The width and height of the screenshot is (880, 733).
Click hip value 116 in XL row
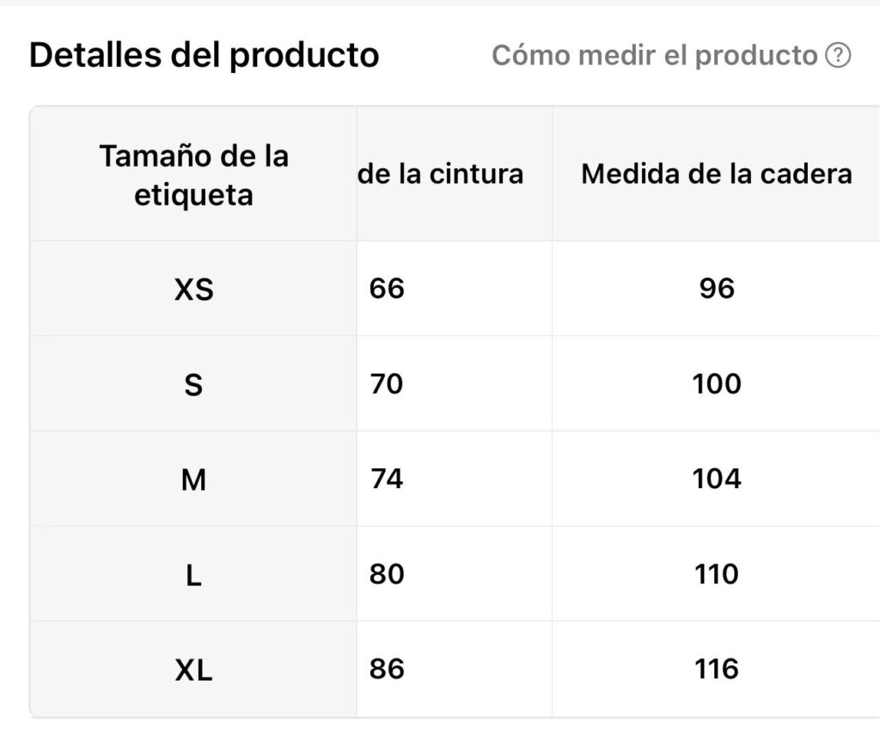[717, 669]
